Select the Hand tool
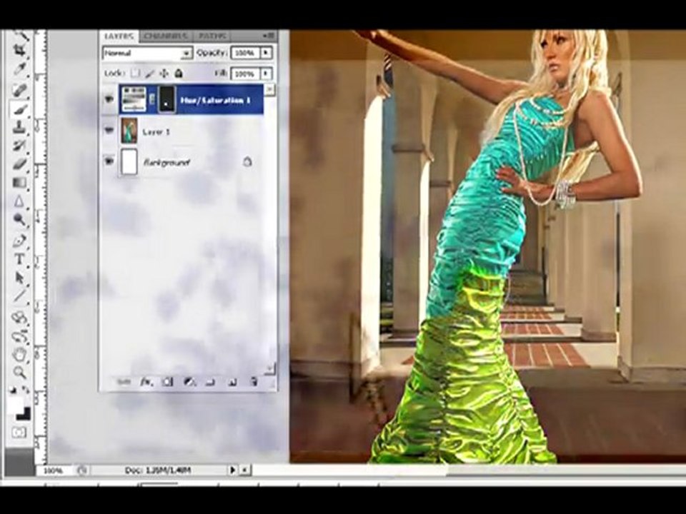686x514 pixels. pos(20,355)
